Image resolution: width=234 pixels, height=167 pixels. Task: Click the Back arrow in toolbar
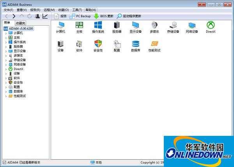tap(6, 16)
